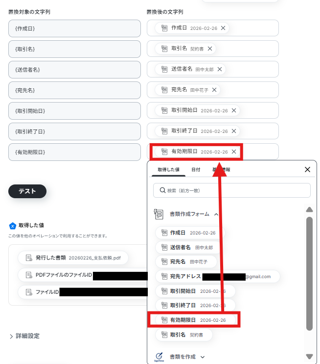Click the scroll down arrow in the popup
Image resolution: width=320 pixels, height=364 pixels.
(x=309, y=356)
